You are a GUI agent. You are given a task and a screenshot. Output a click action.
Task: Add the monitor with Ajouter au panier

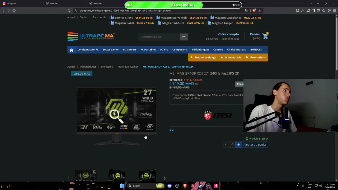click(x=252, y=145)
